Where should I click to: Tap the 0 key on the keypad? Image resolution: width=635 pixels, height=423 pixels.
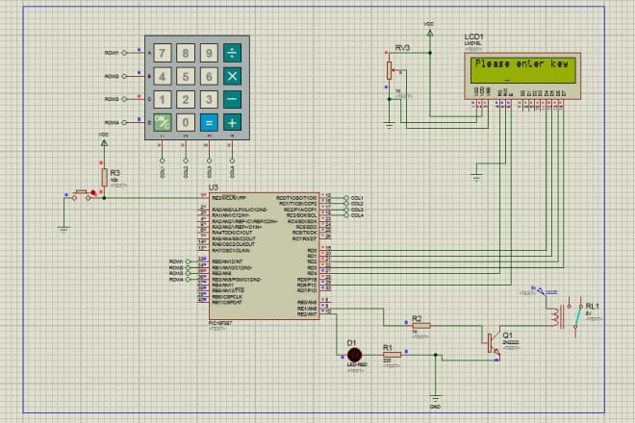click(x=186, y=122)
